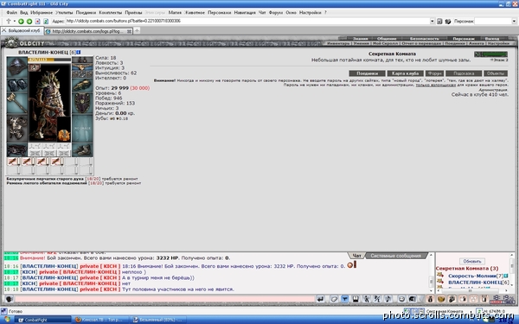This screenshot has height=324, width=519.
Task: Click the hammer weapon slot
Action: (x=17, y=103)
